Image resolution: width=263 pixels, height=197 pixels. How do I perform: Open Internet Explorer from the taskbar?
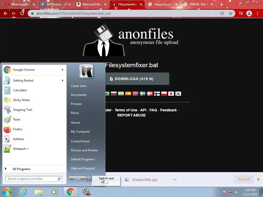[x=23, y=192]
